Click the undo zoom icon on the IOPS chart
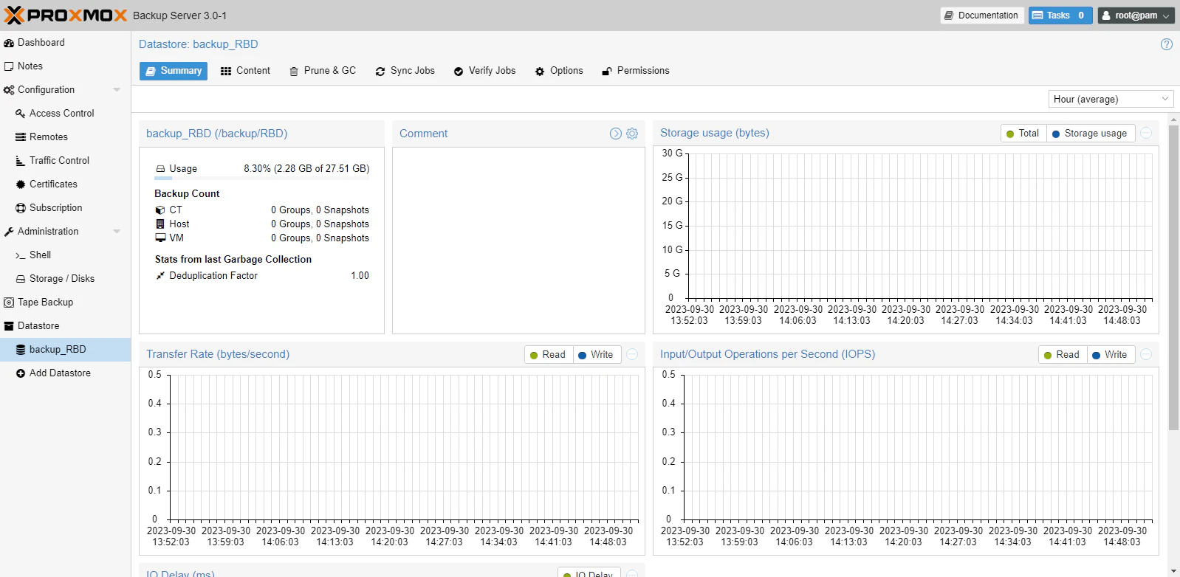 (x=1146, y=354)
